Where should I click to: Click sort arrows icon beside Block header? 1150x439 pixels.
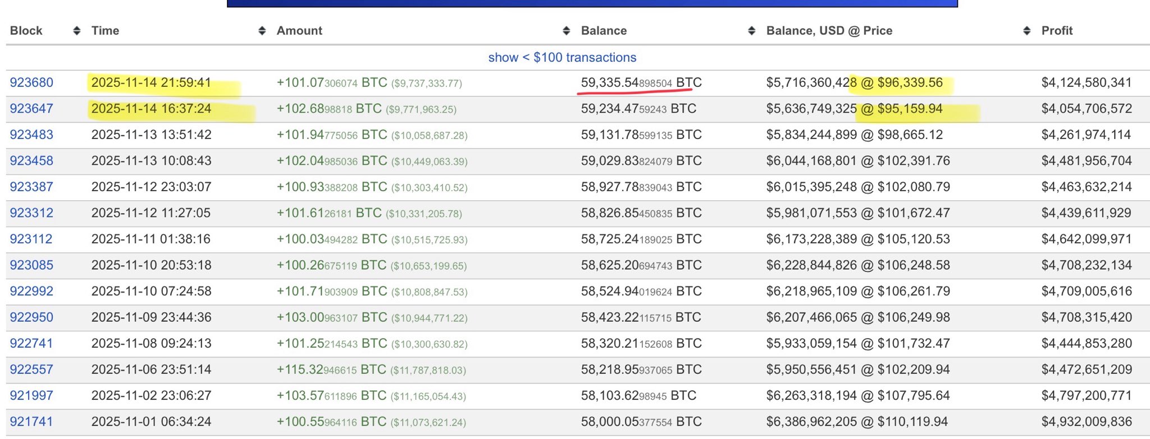point(77,31)
